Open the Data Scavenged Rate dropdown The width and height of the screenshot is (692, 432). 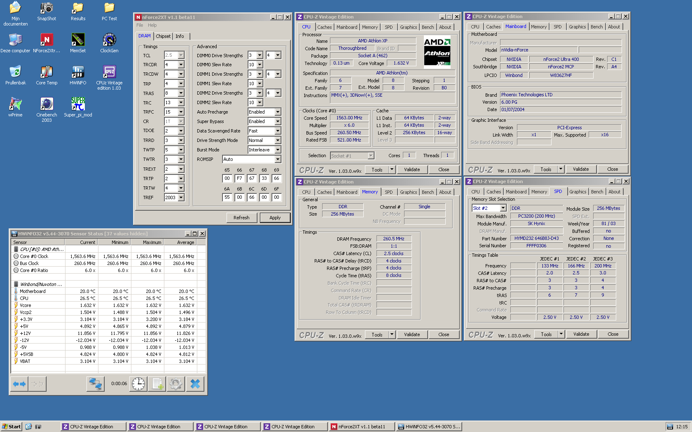(278, 131)
